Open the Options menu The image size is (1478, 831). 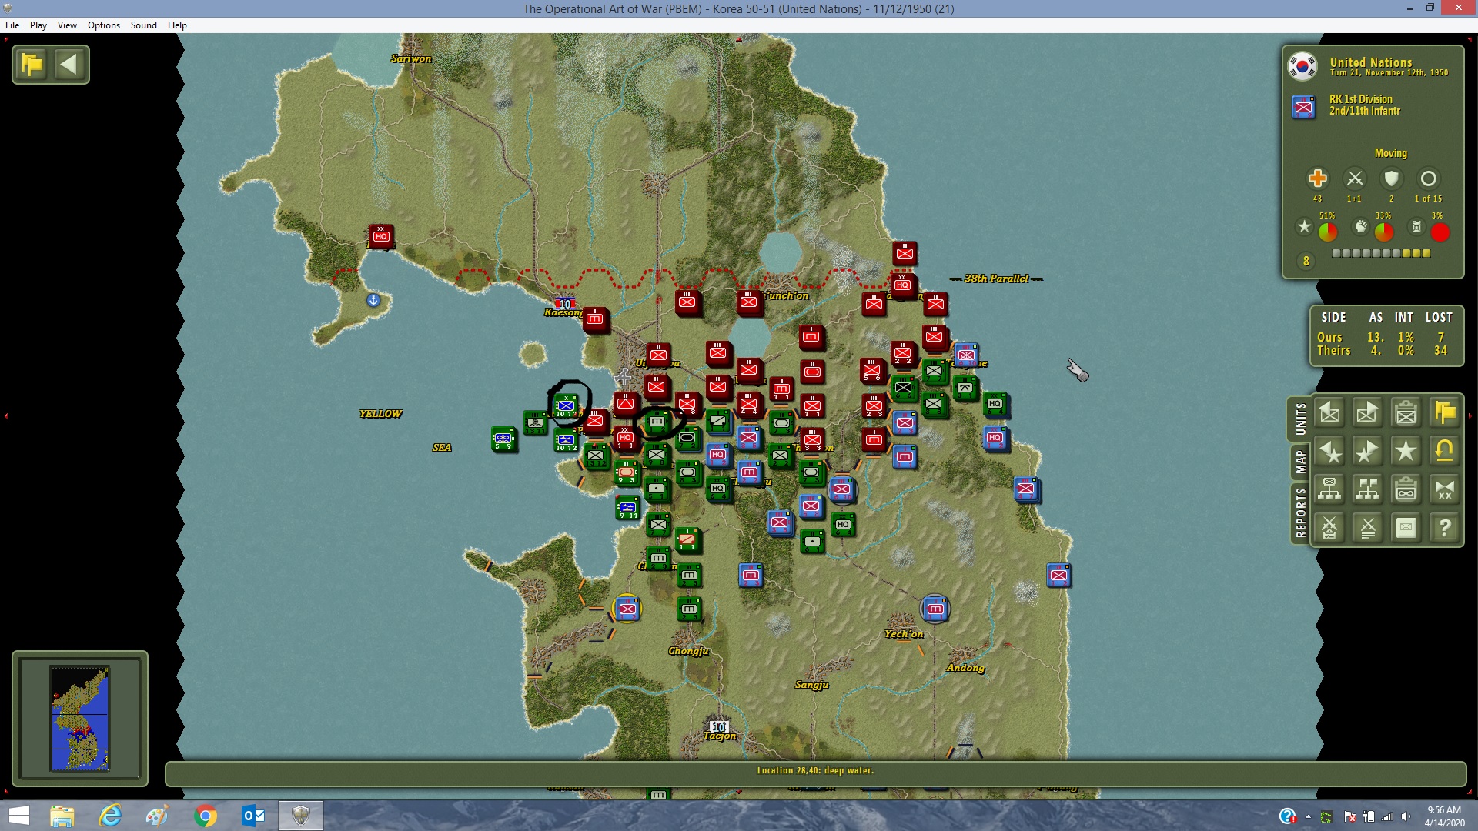pyautogui.click(x=104, y=25)
